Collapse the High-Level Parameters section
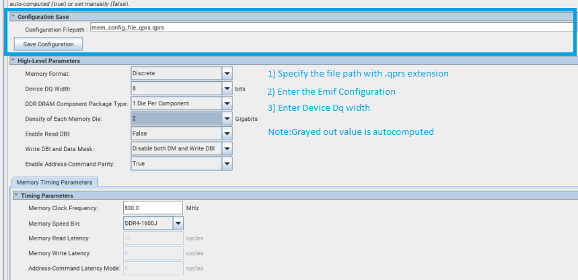Viewport: 578px width, 280px height. coord(13,61)
